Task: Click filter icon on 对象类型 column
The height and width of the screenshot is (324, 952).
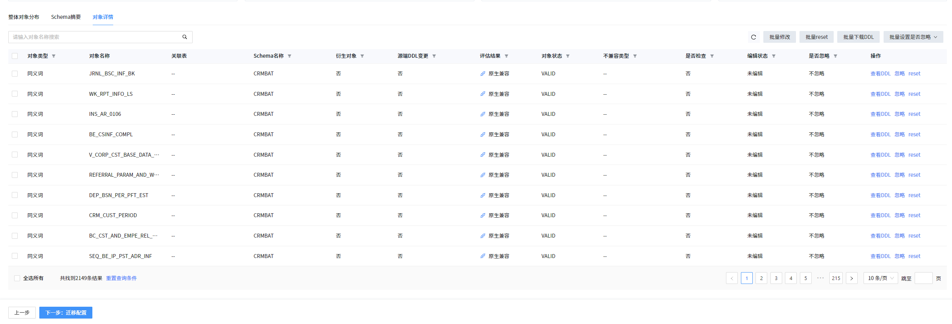Action: click(54, 56)
